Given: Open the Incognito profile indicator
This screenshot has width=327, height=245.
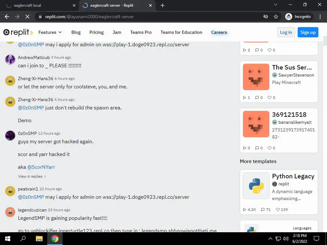Looking at the screenshot, I should point(298,17).
